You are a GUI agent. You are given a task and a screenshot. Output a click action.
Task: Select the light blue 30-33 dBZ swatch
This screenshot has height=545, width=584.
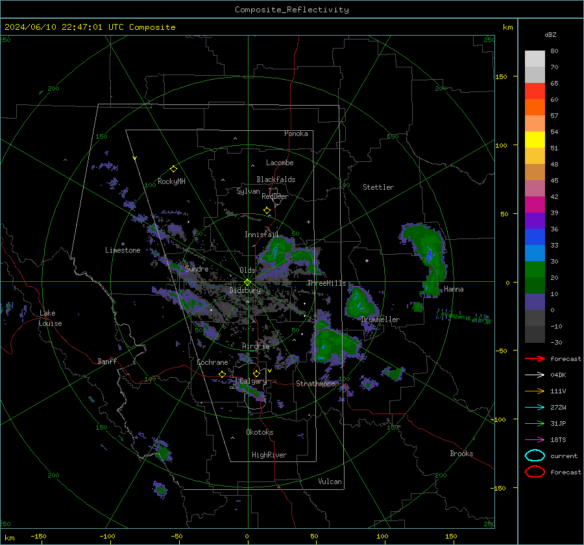tap(535, 253)
